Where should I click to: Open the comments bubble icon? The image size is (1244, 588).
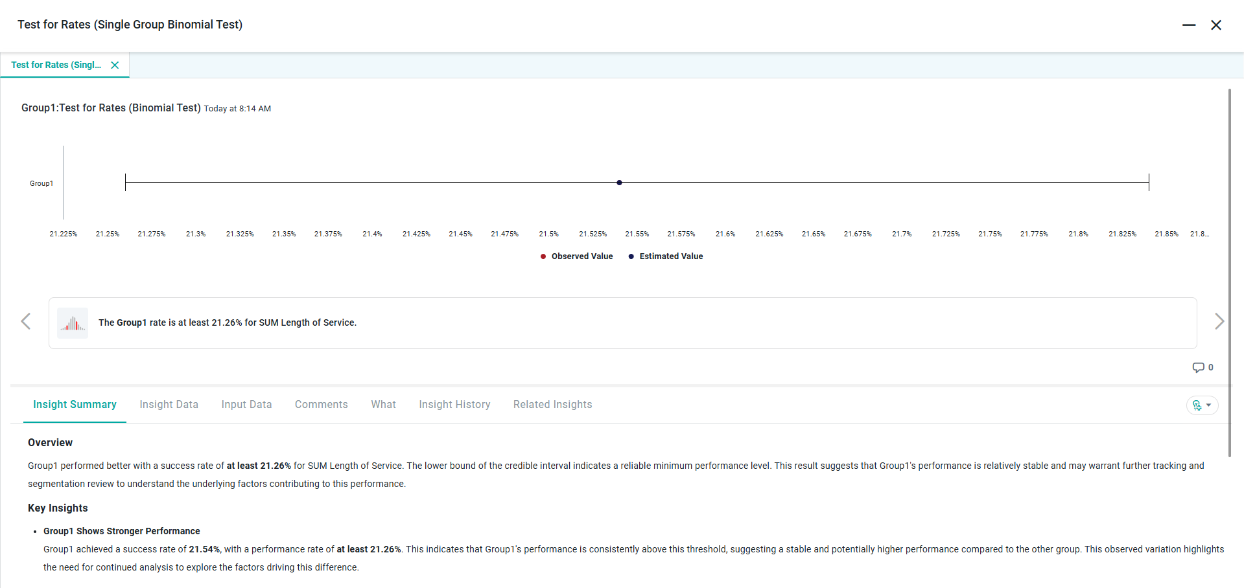[1198, 367]
